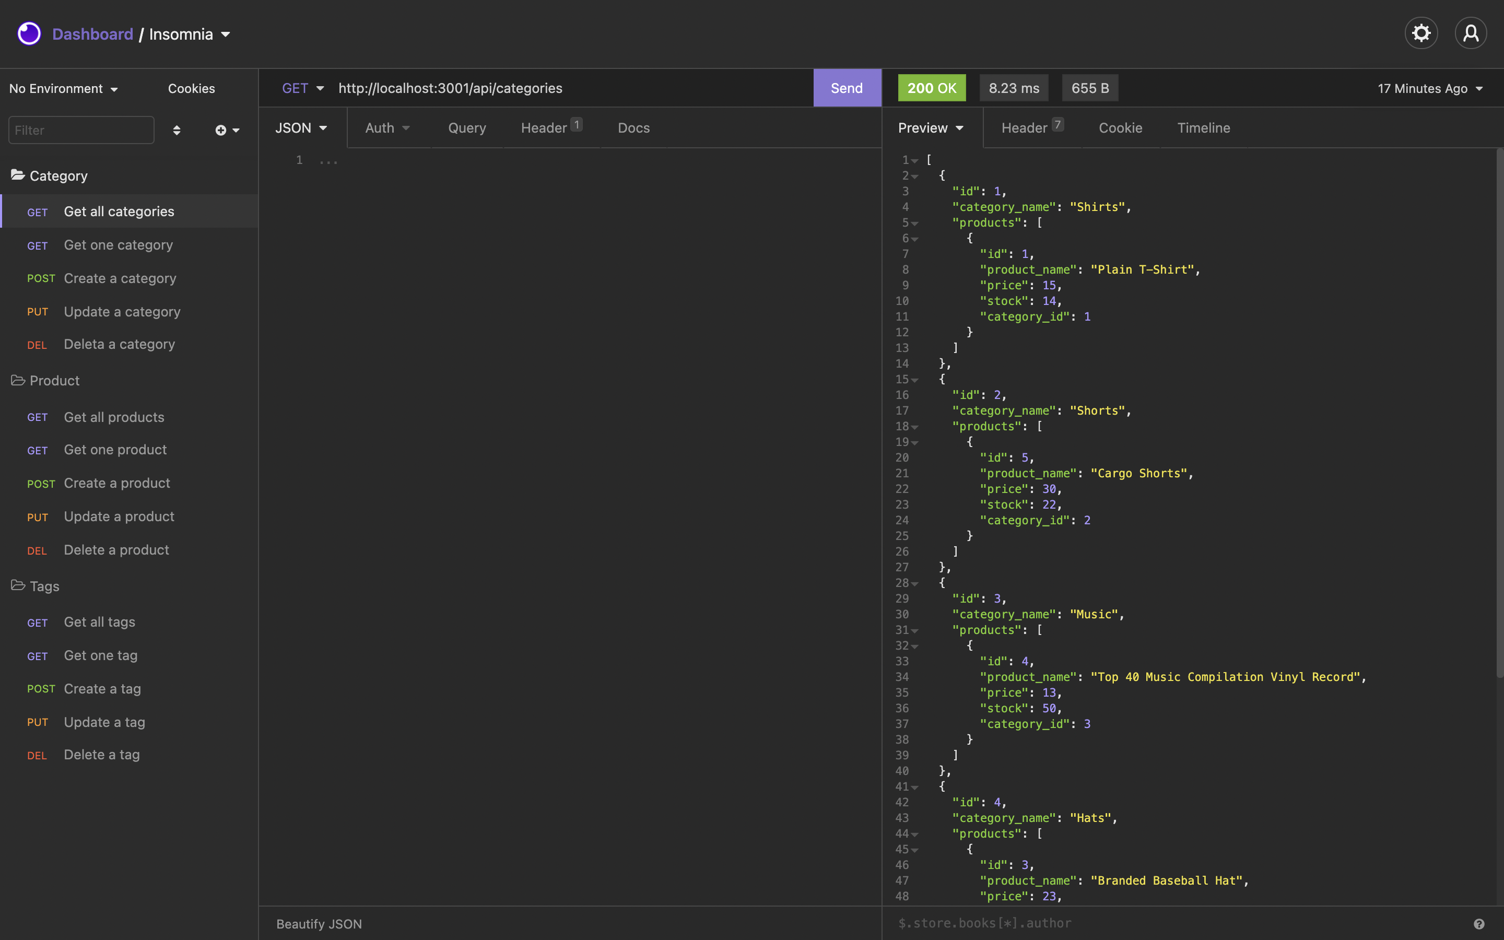Click the Cookie tab in response panel
The image size is (1504, 940).
1120,128
